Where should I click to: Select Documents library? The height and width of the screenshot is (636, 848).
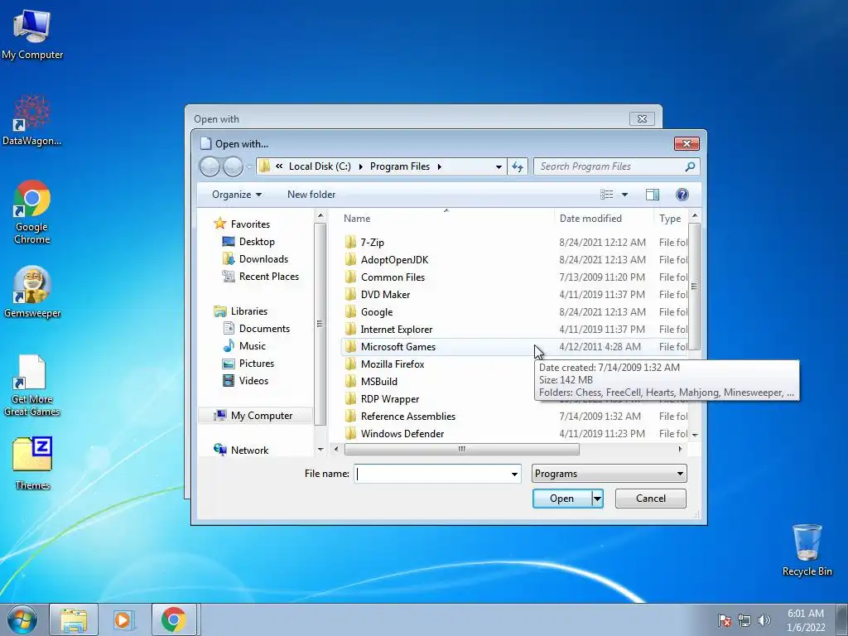[x=257, y=328]
